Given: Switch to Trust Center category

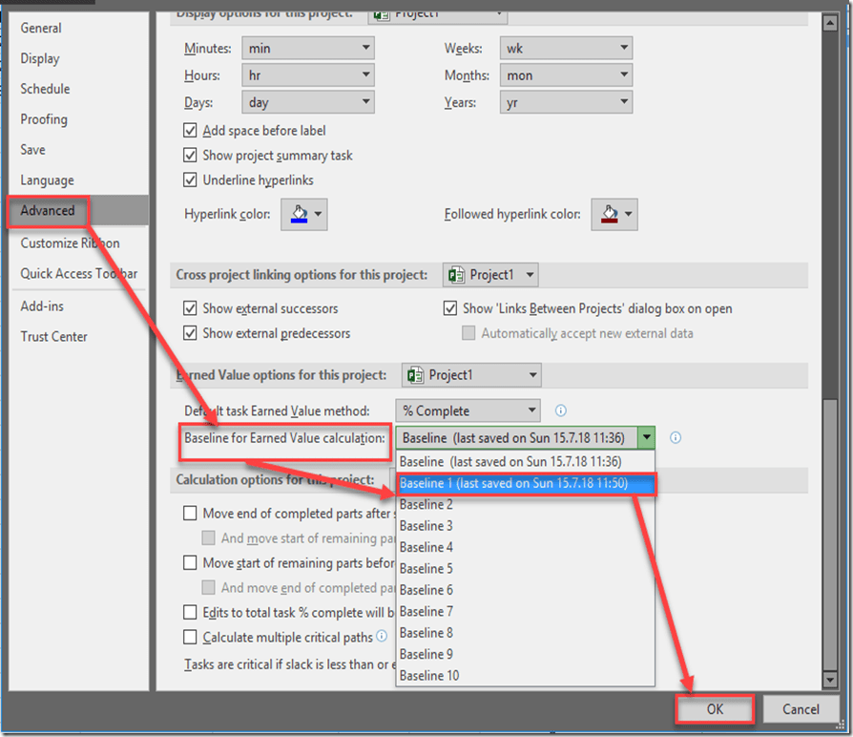Looking at the screenshot, I should [x=53, y=336].
